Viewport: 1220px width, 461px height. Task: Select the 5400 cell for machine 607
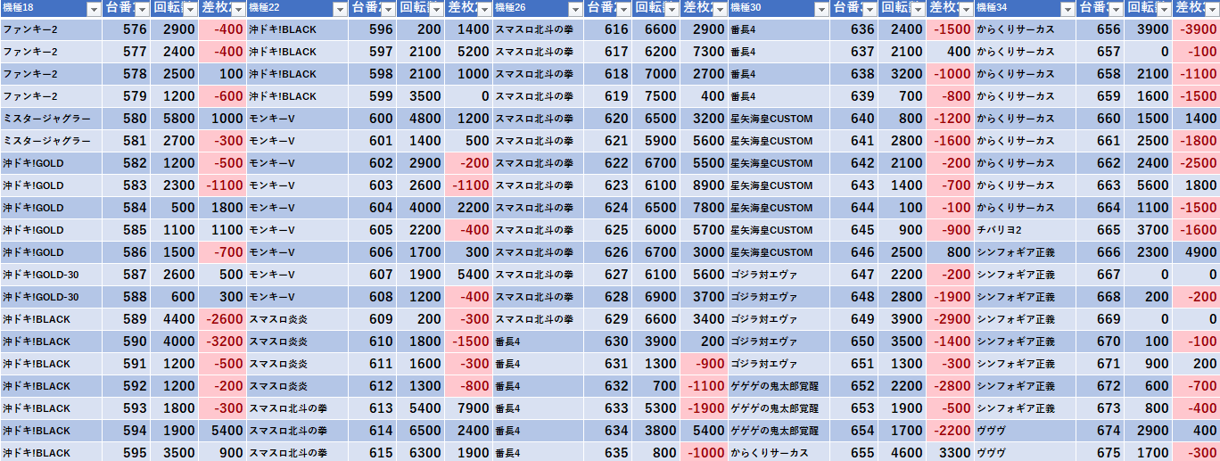(x=468, y=275)
